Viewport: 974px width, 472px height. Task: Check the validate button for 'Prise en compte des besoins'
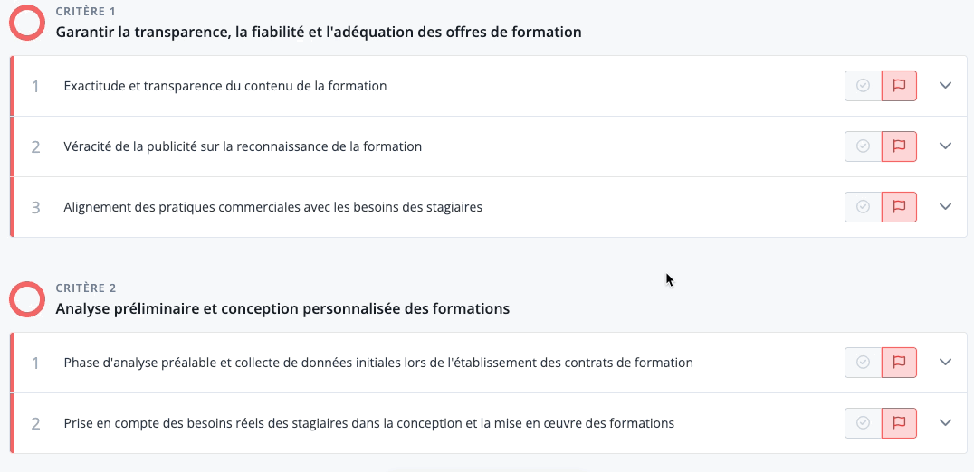click(864, 423)
